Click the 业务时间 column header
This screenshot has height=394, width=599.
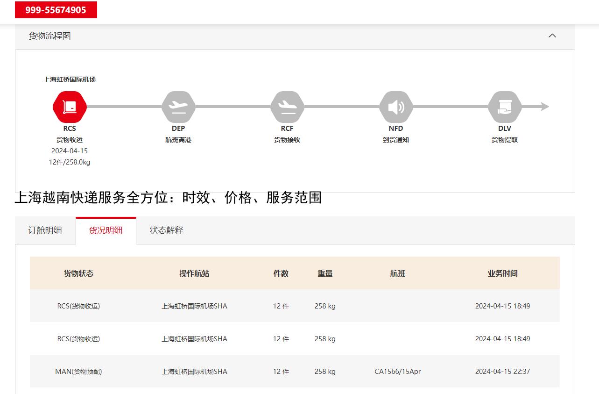pyautogui.click(x=502, y=273)
